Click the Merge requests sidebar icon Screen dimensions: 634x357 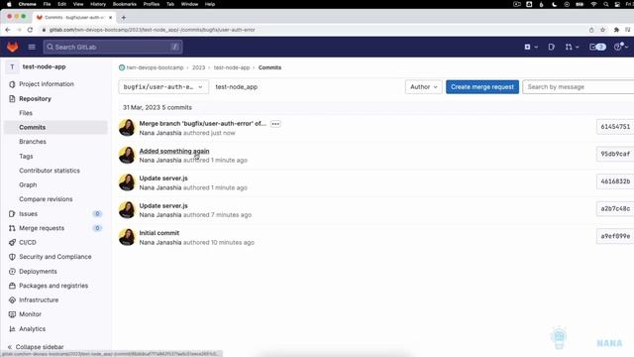point(12,228)
